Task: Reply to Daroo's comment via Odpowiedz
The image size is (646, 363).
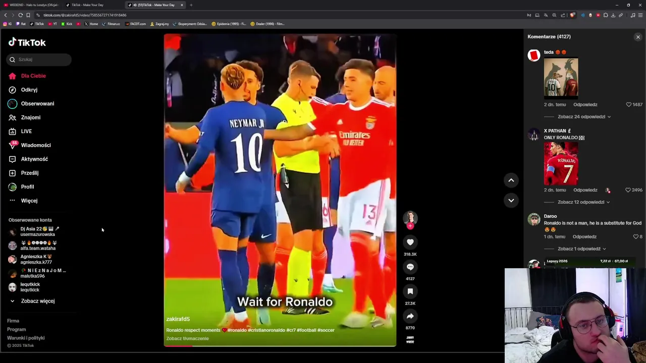Action: 584,236
